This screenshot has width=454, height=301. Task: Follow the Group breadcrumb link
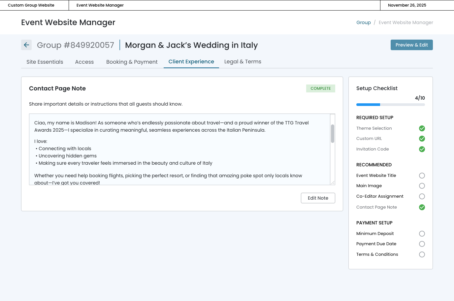pos(363,22)
